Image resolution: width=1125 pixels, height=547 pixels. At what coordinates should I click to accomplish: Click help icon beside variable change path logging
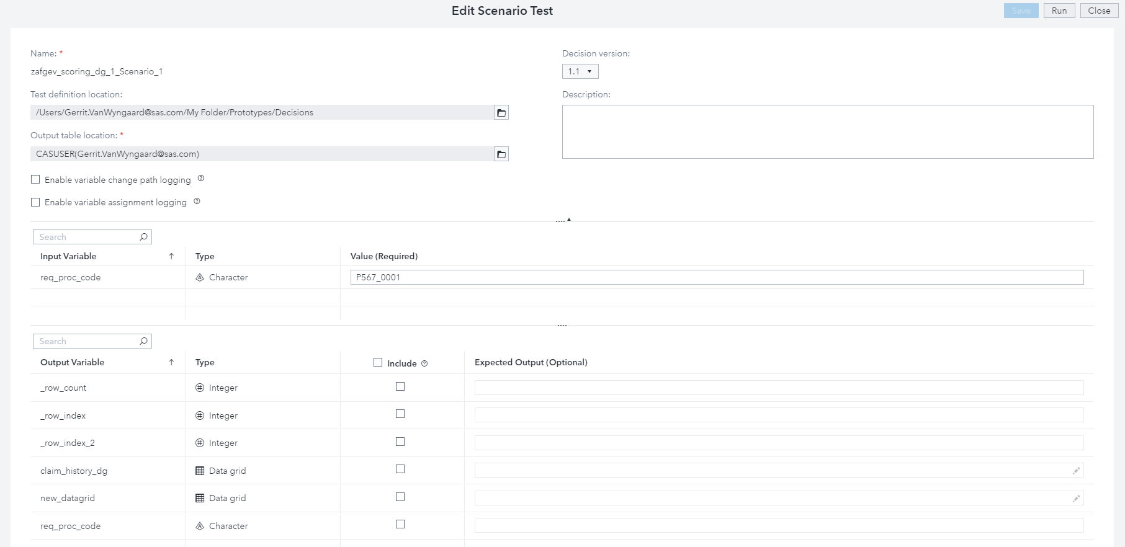click(201, 179)
